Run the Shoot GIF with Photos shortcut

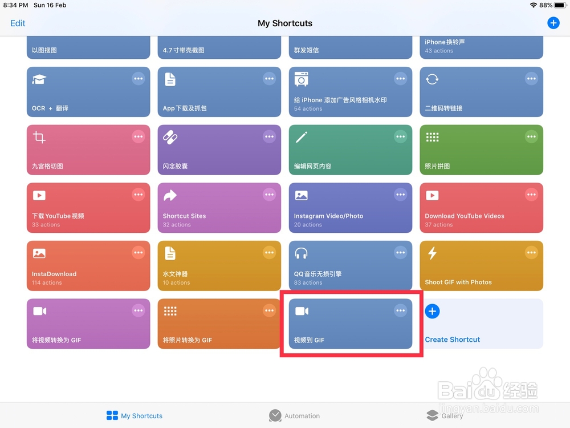click(481, 266)
